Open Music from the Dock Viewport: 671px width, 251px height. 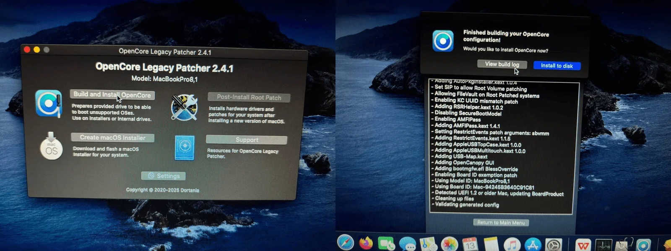(512, 245)
